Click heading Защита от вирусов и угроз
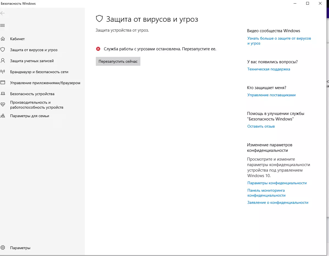The image size is (329, 256). coord(152,19)
